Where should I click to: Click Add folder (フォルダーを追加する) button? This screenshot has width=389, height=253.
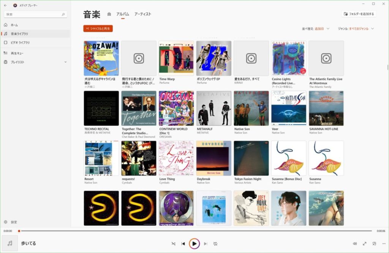pos(359,14)
